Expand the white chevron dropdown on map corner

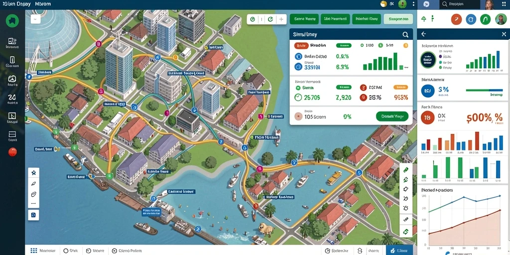35,19
